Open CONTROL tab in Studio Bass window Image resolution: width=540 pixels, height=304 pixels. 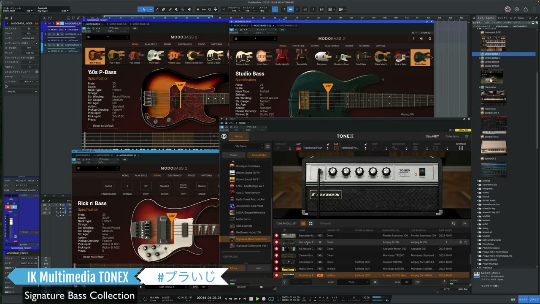(381, 46)
